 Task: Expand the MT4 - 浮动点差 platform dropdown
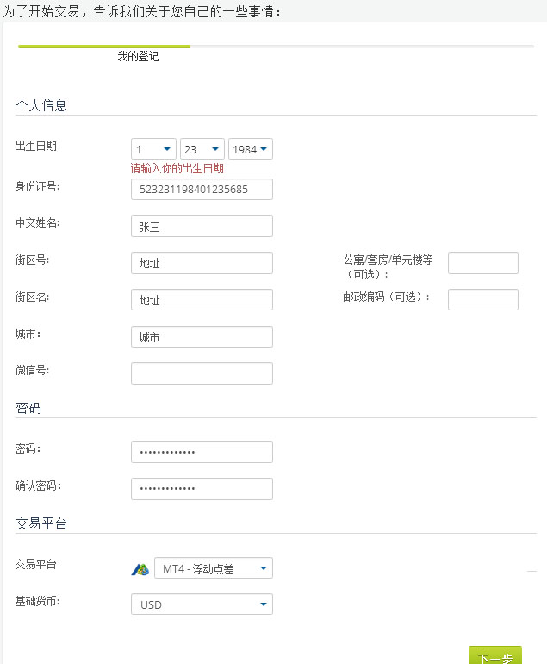click(214, 568)
